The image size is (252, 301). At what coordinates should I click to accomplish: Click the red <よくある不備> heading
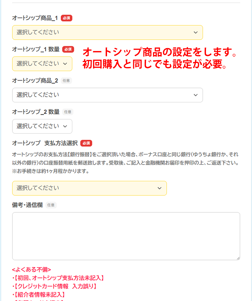click(31, 270)
